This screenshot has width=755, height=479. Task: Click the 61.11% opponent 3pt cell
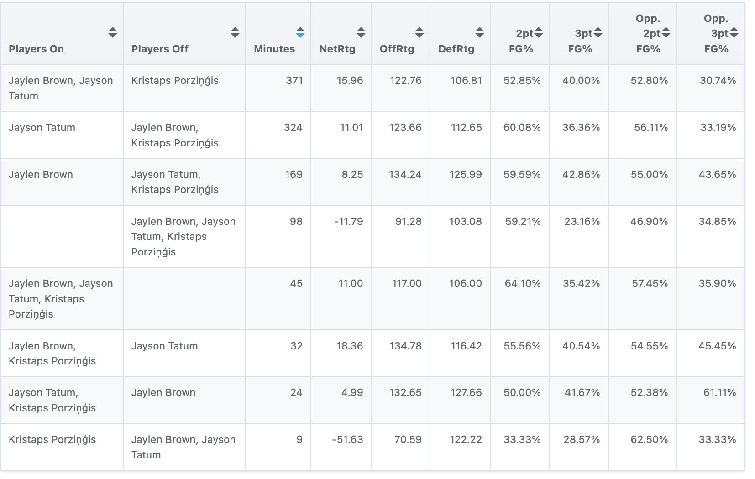click(719, 392)
